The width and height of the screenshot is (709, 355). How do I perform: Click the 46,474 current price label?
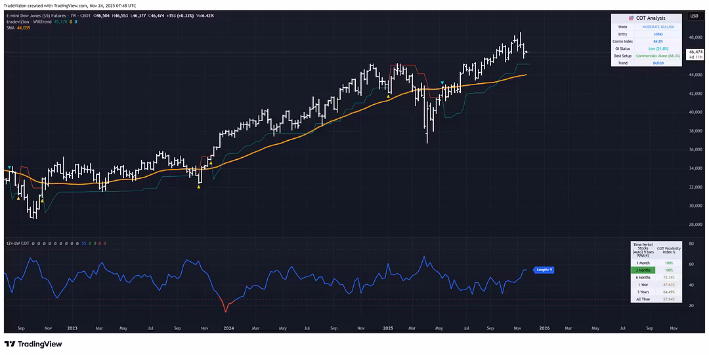coord(693,51)
